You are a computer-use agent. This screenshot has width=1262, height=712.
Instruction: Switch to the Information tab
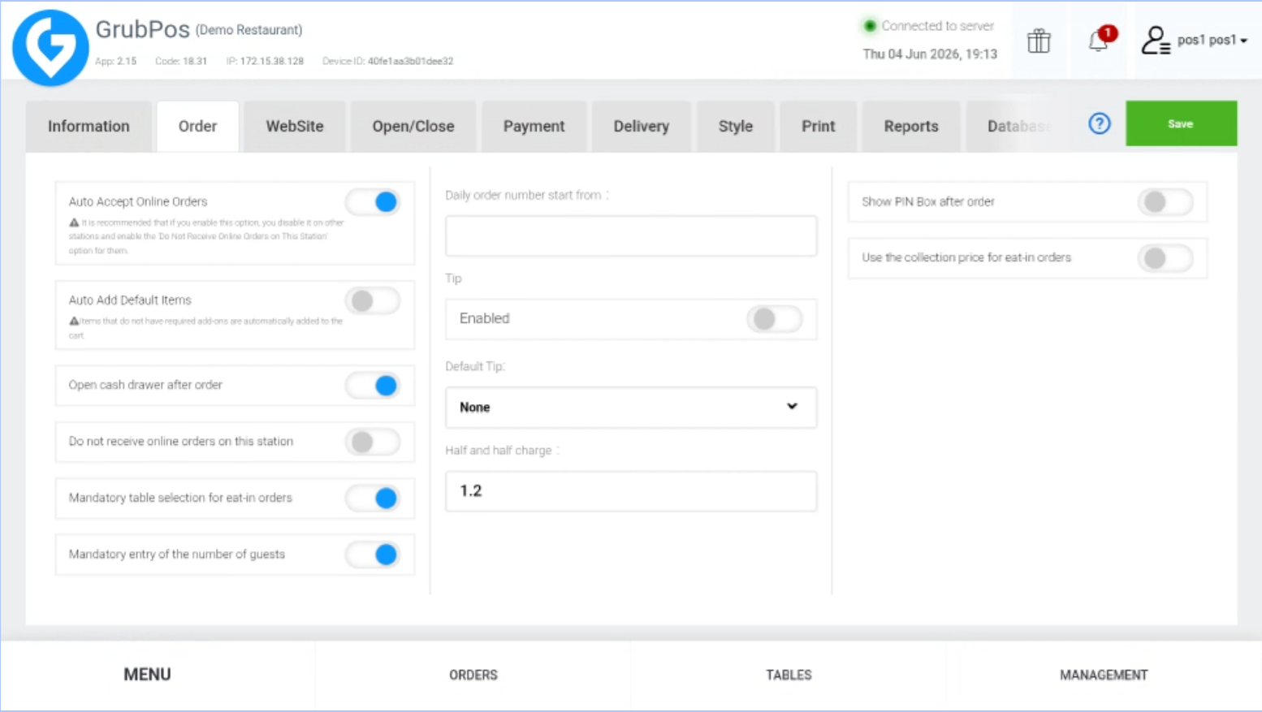tap(89, 127)
